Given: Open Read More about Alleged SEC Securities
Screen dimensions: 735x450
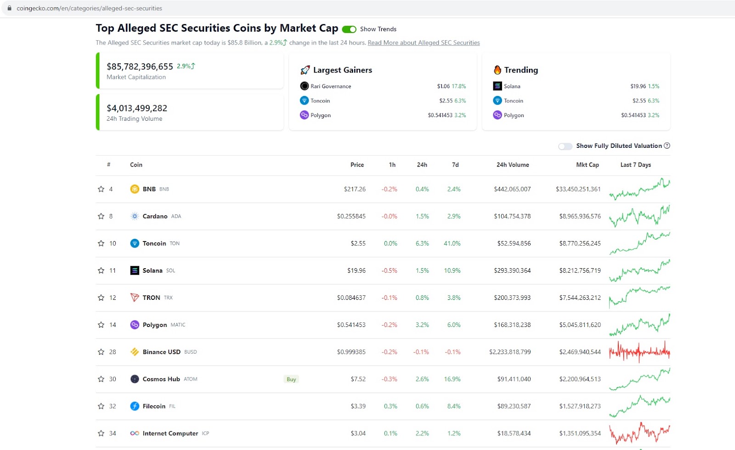Looking at the screenshot, I should (x=424, y=43).
